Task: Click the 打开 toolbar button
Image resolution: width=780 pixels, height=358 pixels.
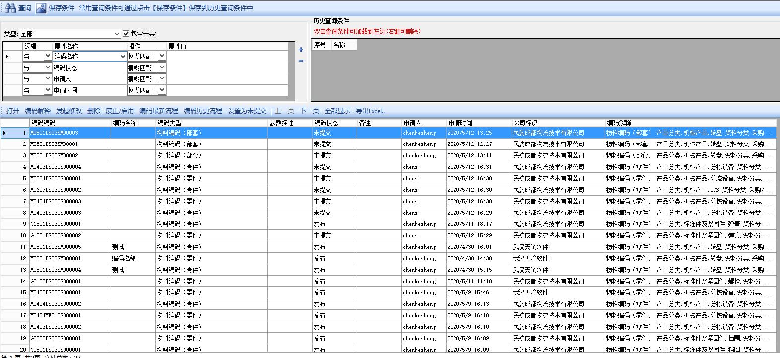Action: click(13, 111)
